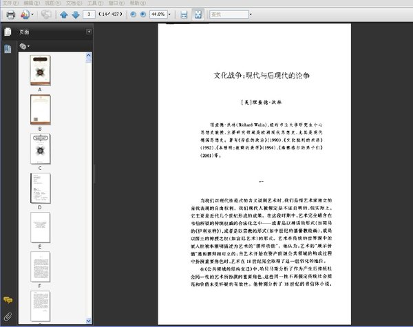Open the 文档 menu

pos(74,3)
